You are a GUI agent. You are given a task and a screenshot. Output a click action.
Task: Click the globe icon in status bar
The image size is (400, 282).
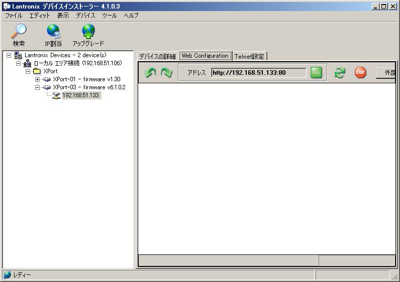click(7, 275)
